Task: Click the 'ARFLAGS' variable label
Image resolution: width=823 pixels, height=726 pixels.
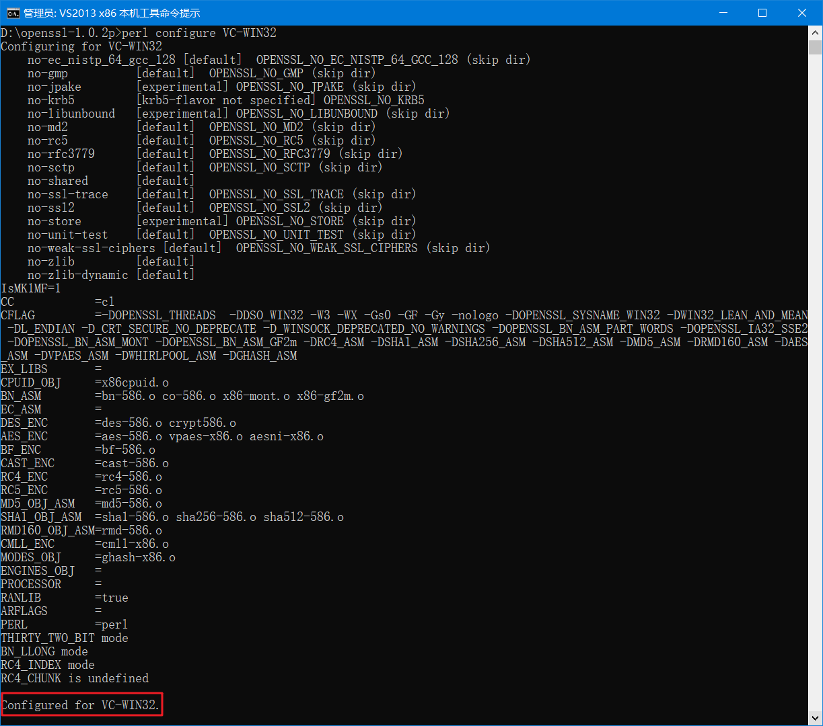Action: click(x=24, y=611)
